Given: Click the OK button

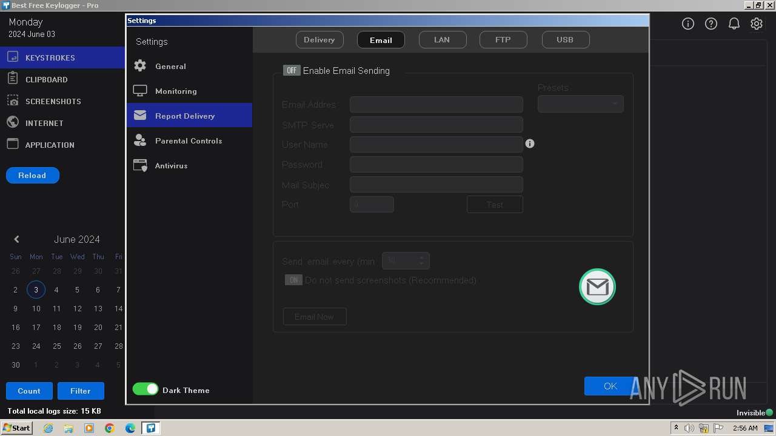Looking at the screenshot, I should 610,386.
